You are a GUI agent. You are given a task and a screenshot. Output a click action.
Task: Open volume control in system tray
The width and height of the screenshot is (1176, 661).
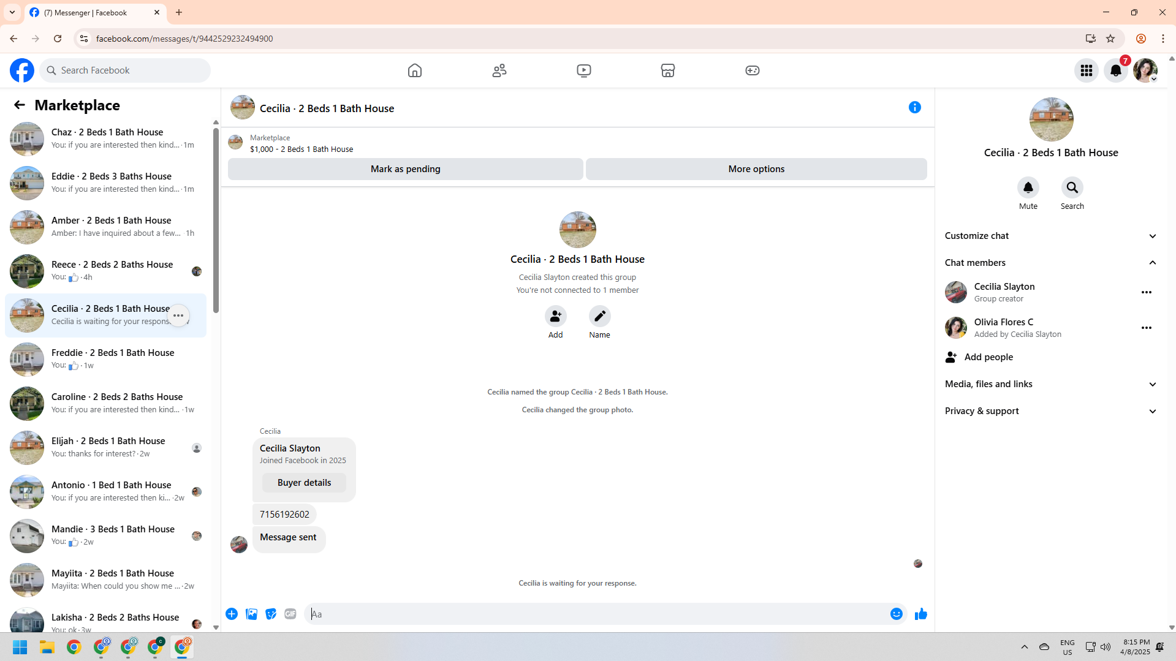(1106, 647)
